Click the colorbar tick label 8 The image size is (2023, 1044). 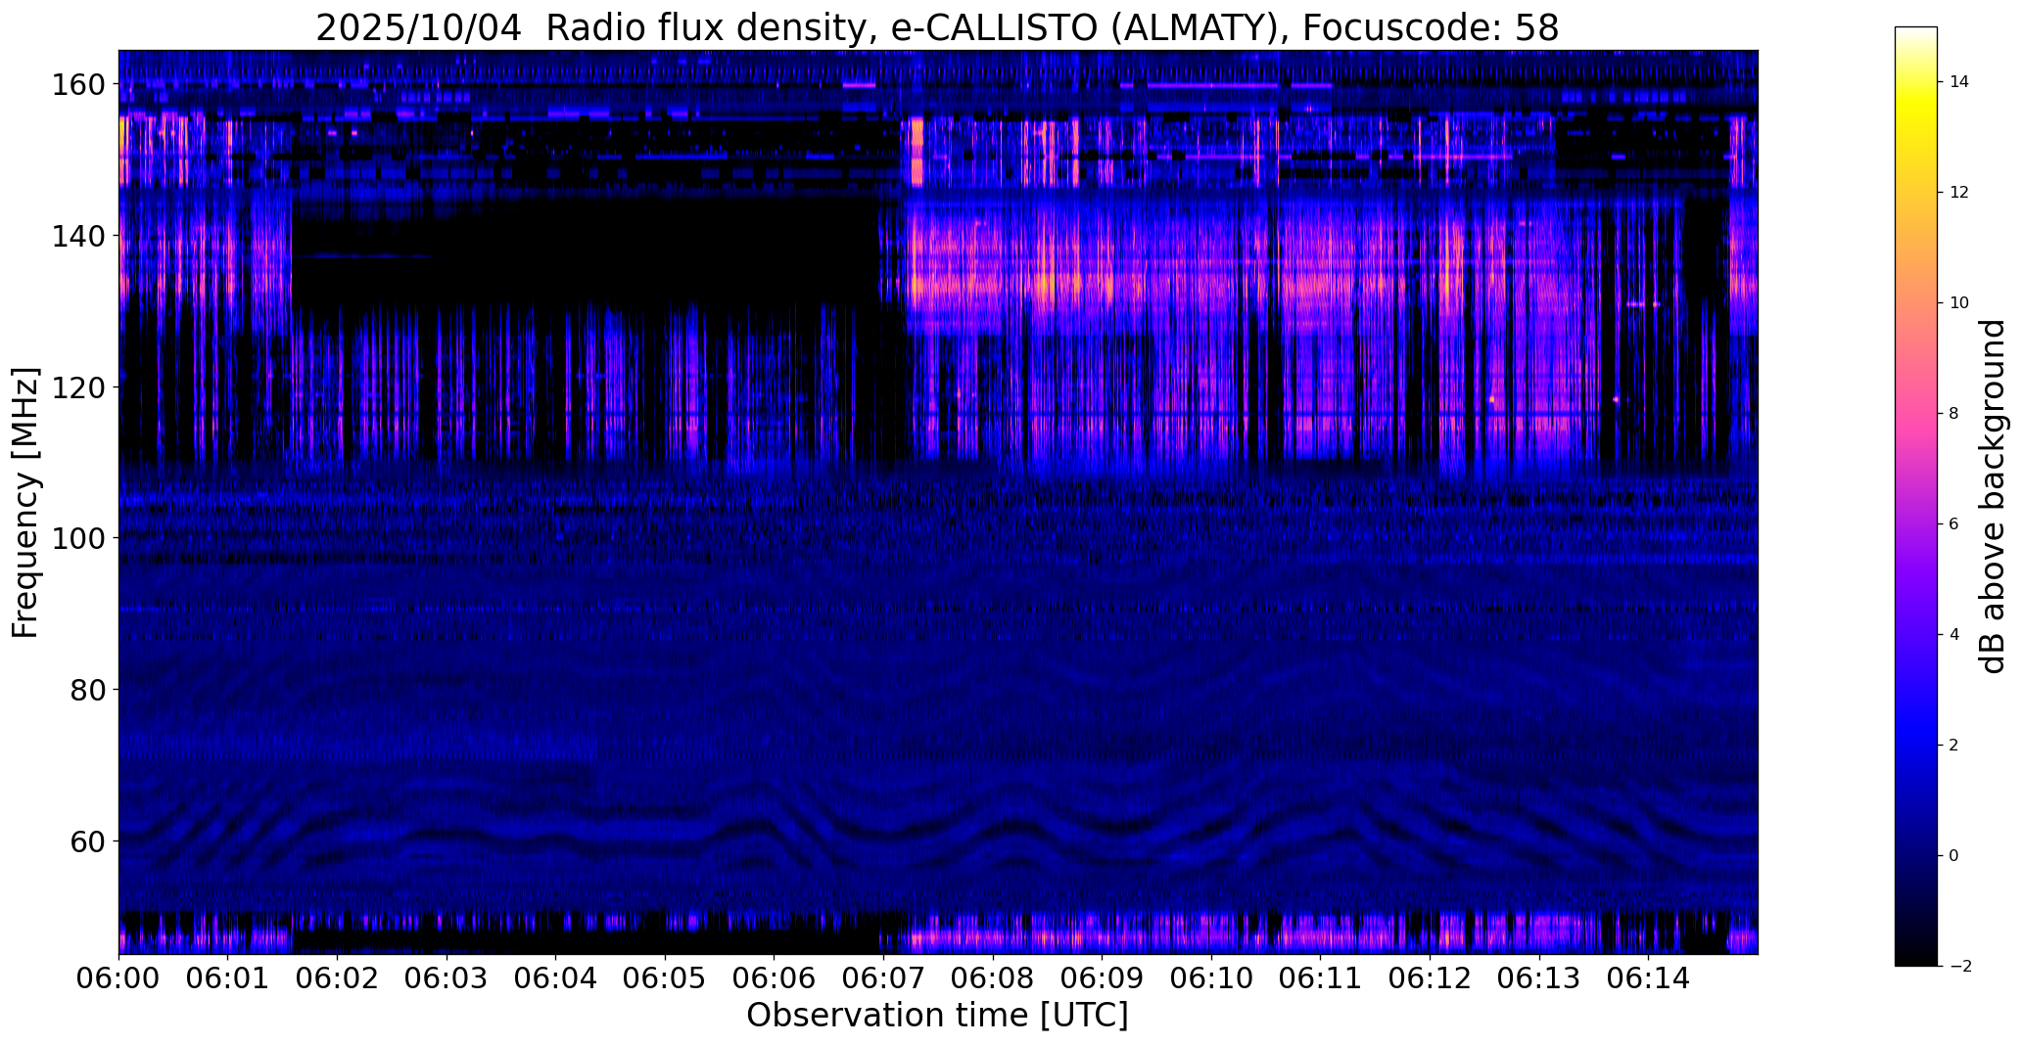pos(1954,414)
